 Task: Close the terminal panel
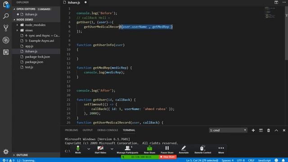coord(284,130)
